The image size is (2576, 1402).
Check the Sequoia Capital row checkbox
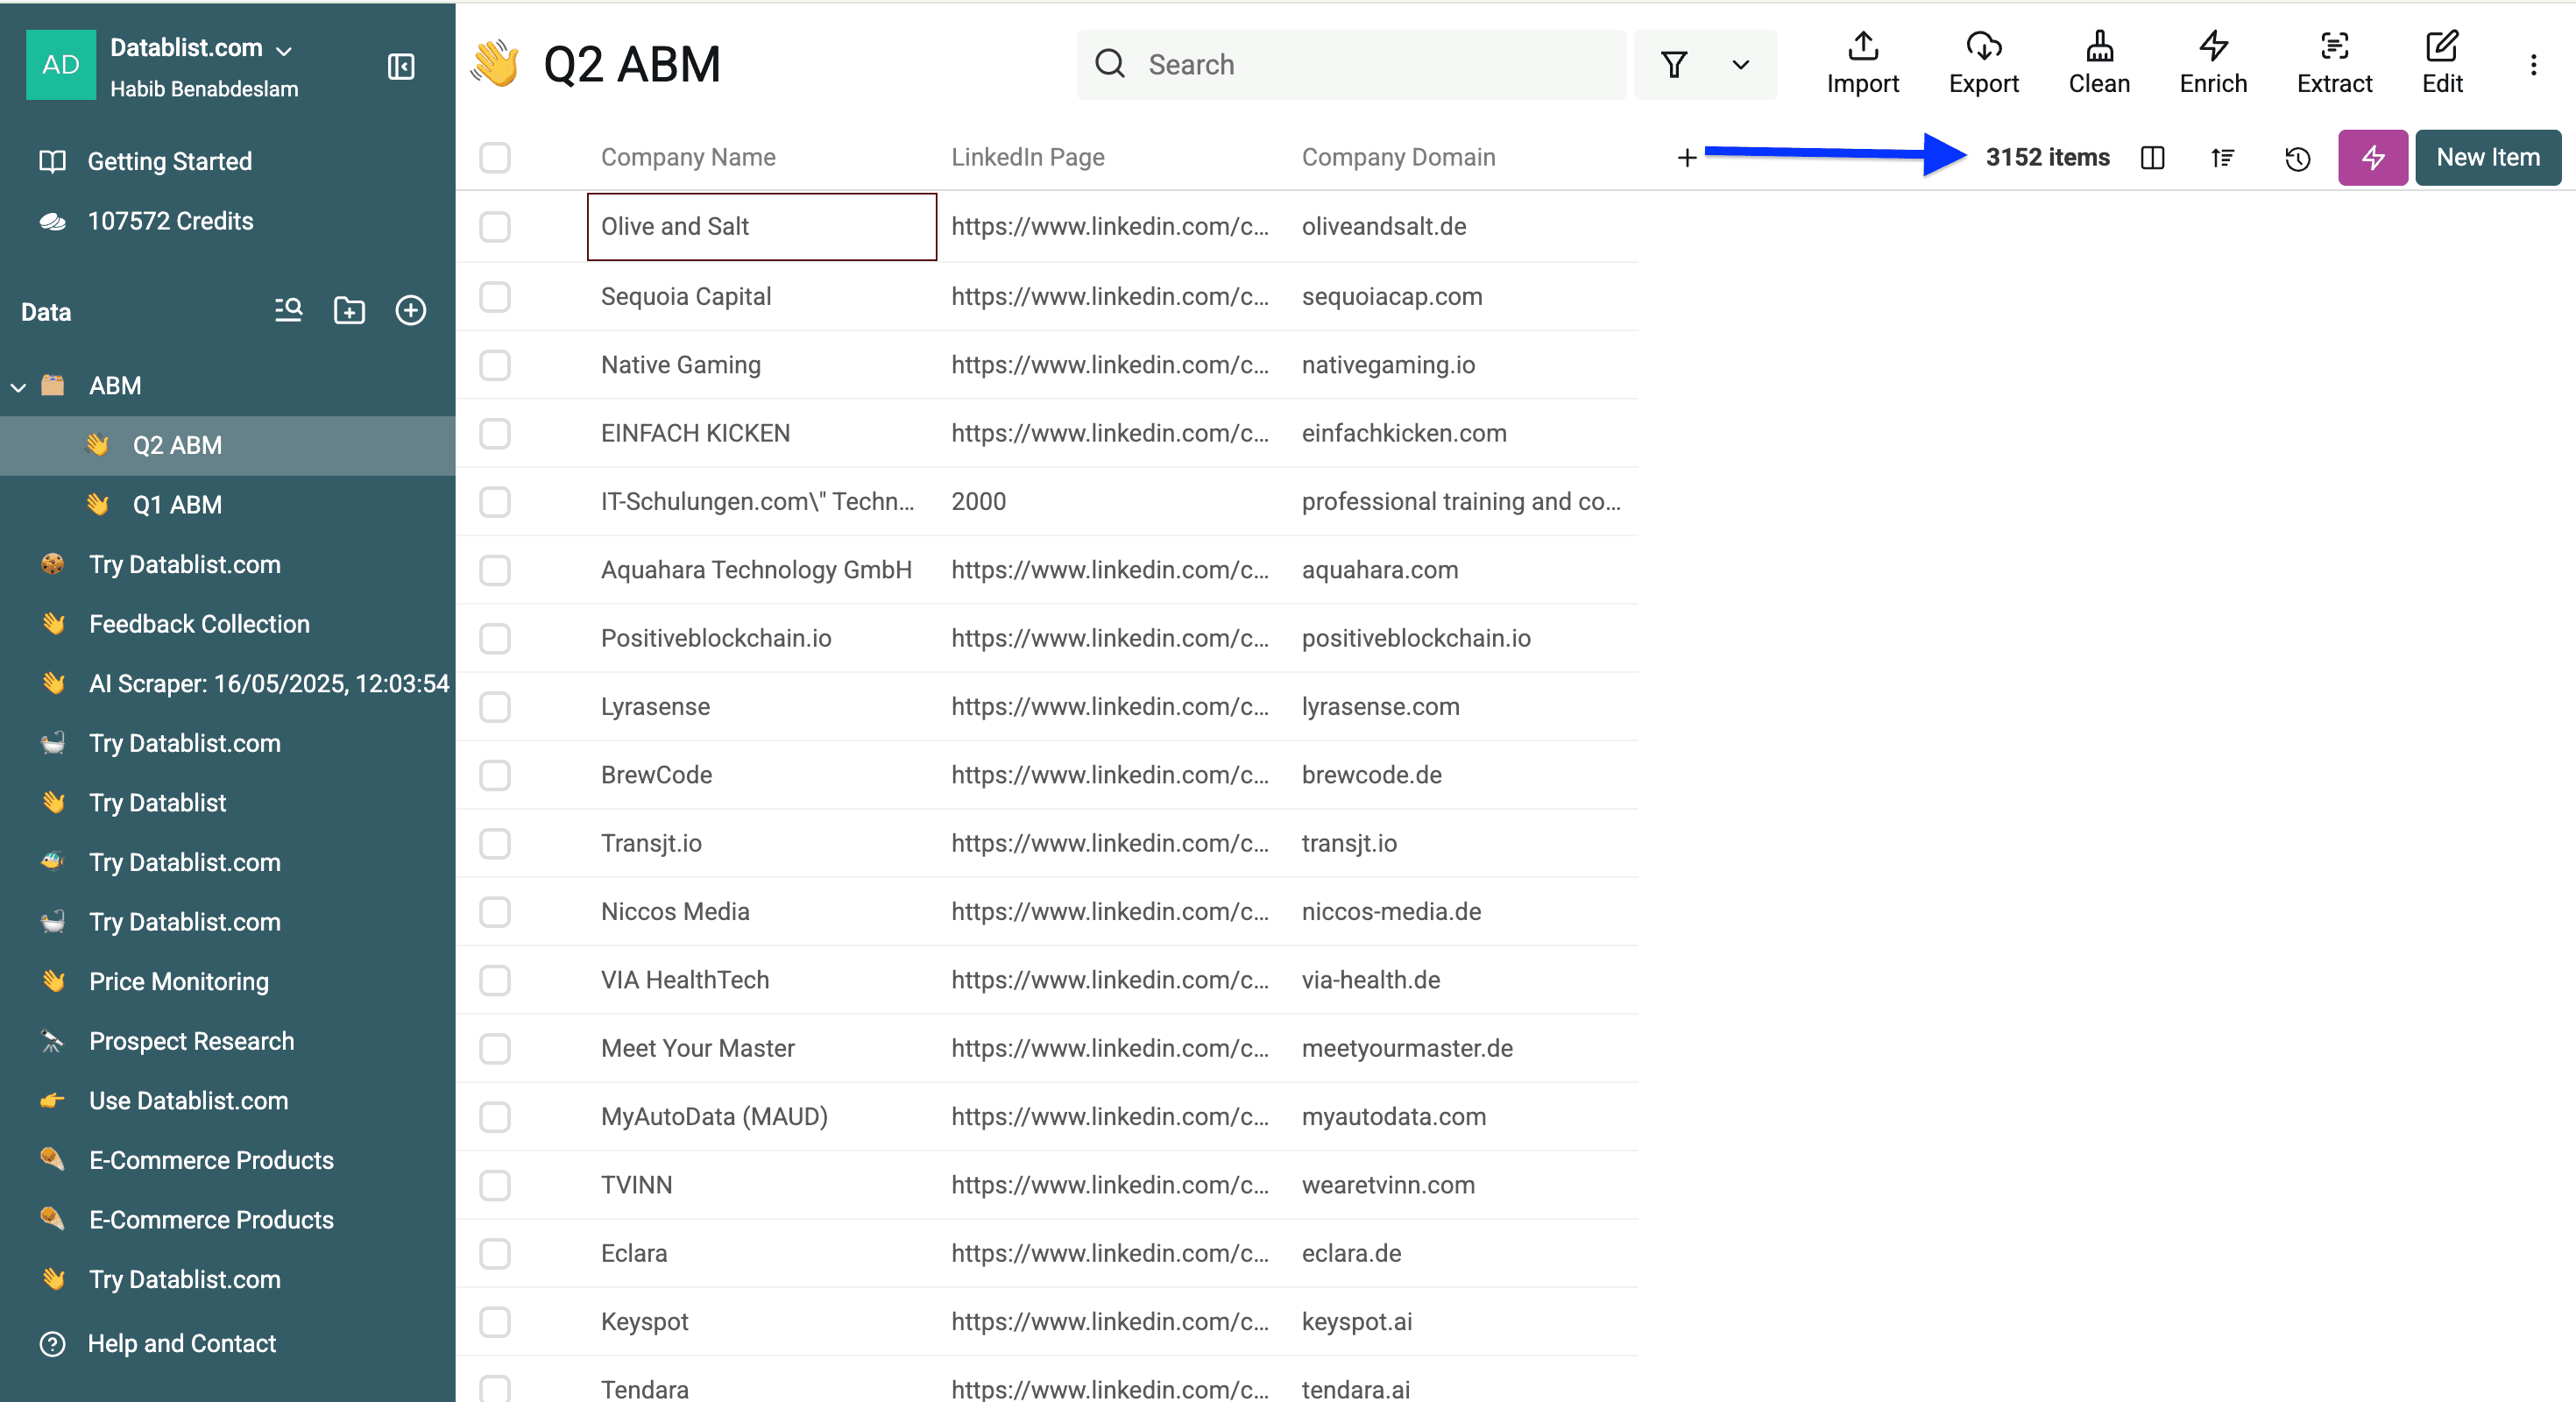coord(495,297)
